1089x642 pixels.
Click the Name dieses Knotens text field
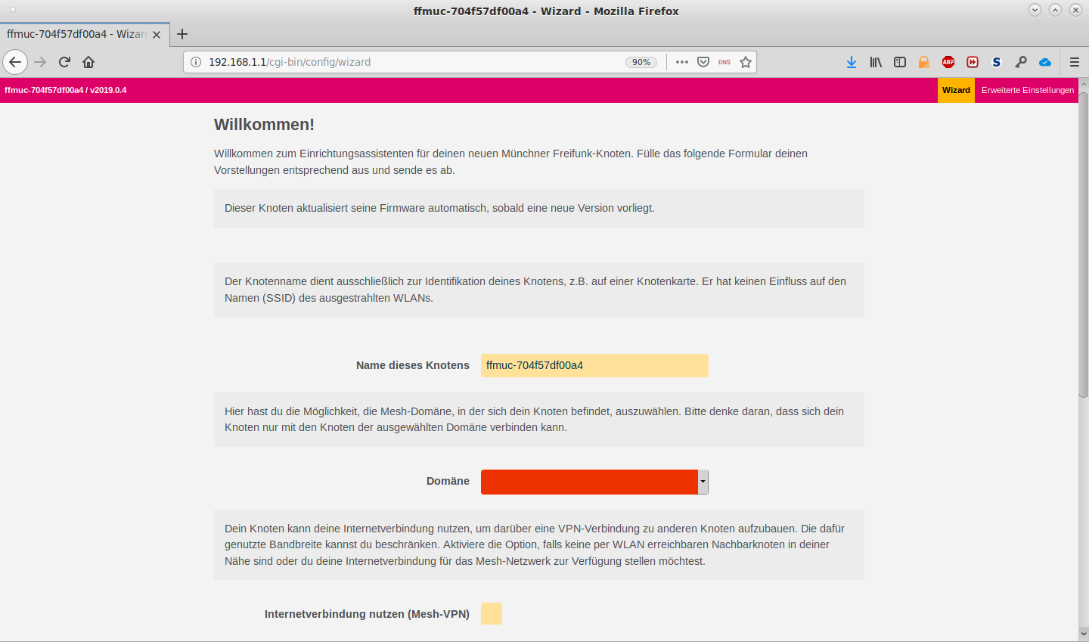594,365
